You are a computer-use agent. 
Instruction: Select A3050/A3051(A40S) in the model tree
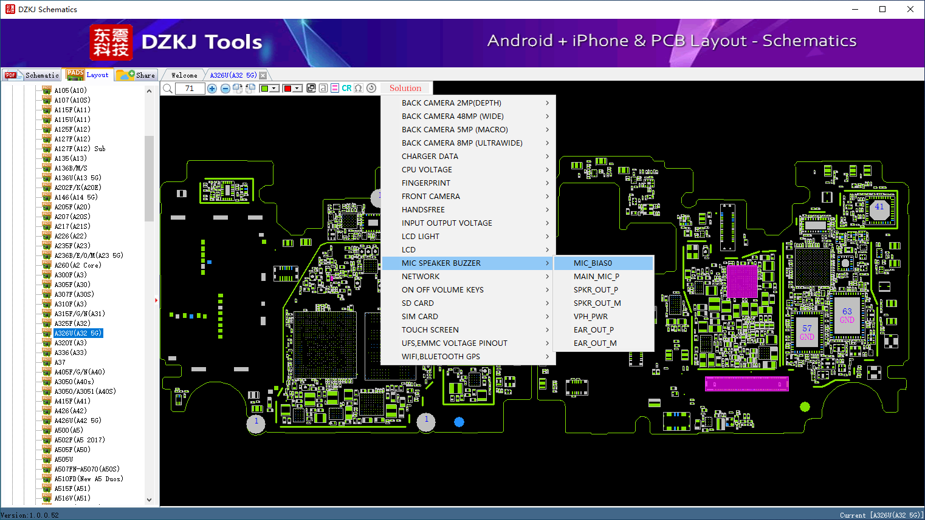click(x=85, y=391)
